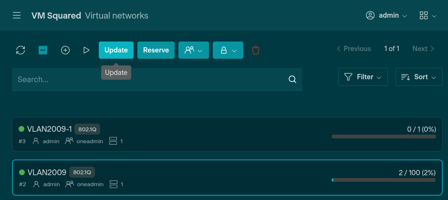Click the create network plus icon

click(65, 50)
